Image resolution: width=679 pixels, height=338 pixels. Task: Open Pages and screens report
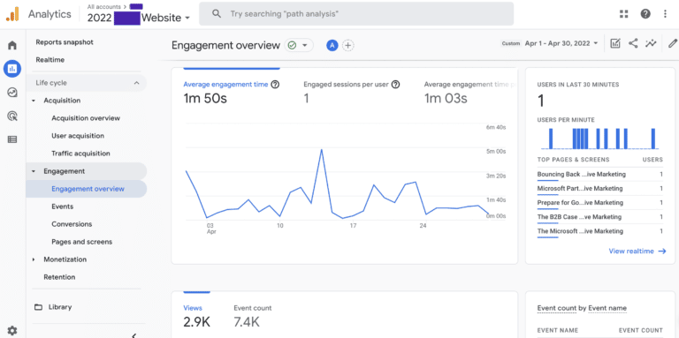pos(82,242)
